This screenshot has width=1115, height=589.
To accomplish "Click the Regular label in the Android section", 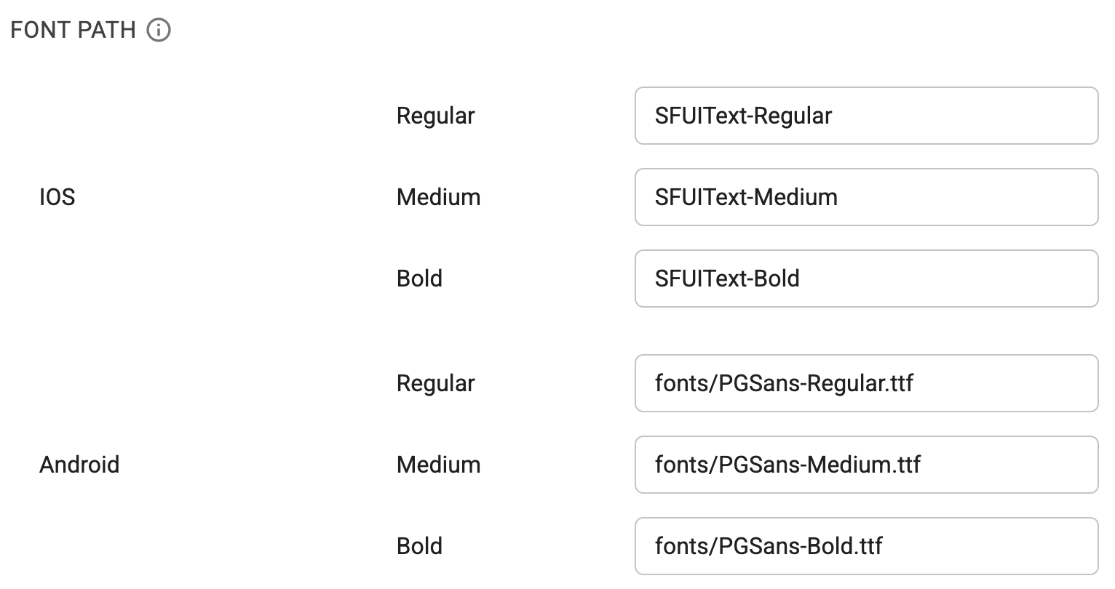I will [435, 383].
